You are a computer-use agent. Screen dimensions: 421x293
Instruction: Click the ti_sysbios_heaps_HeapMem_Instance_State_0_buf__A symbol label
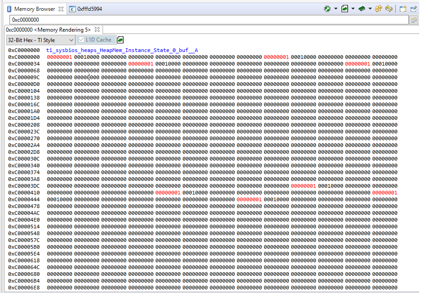point(122,50)
